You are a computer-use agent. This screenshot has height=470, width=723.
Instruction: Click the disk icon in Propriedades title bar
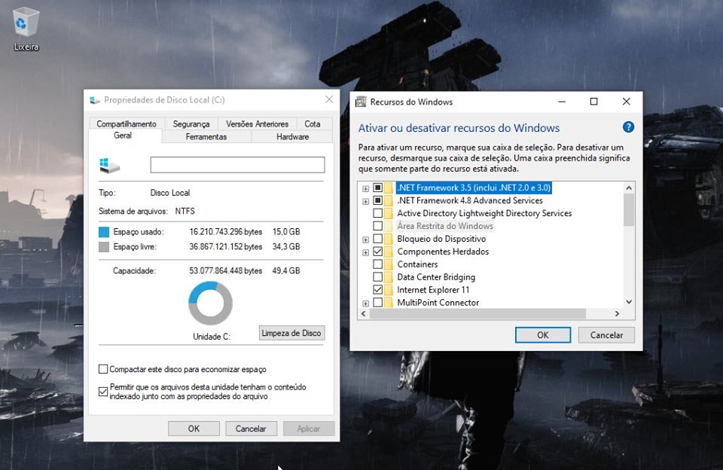click(95, 100)
